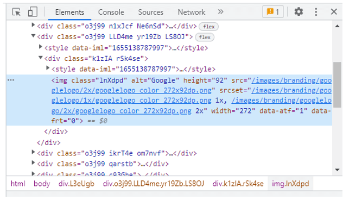The height and width of the screenshot is (200, 343).
Task: Select the div.k1zIA.rSk4se breadcrumb
Action: tap(238, 184)
